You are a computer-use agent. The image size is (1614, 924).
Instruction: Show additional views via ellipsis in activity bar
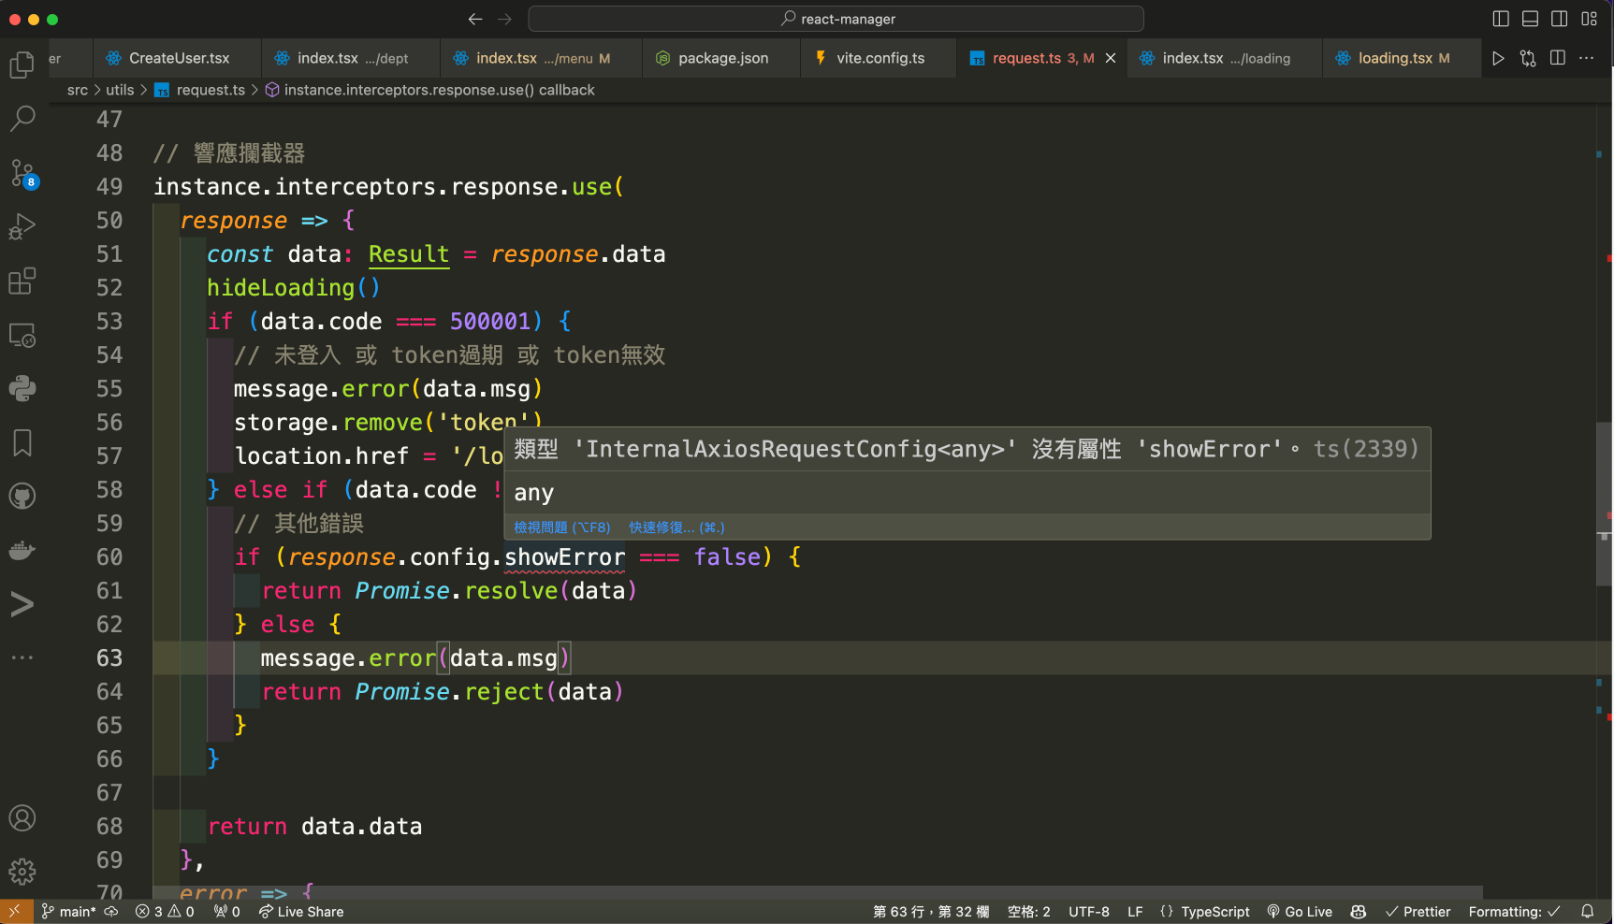pos(22,657)
